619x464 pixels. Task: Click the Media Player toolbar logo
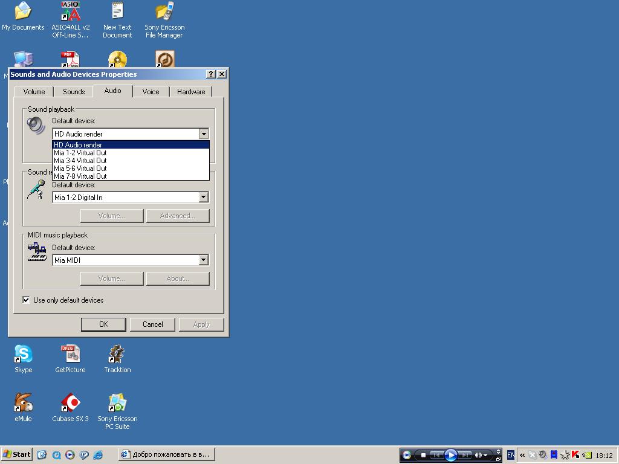click(407, 455)
